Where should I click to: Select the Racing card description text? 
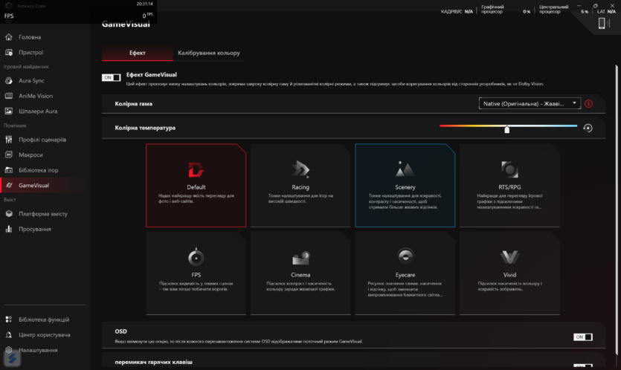click(x=300, y=198)
